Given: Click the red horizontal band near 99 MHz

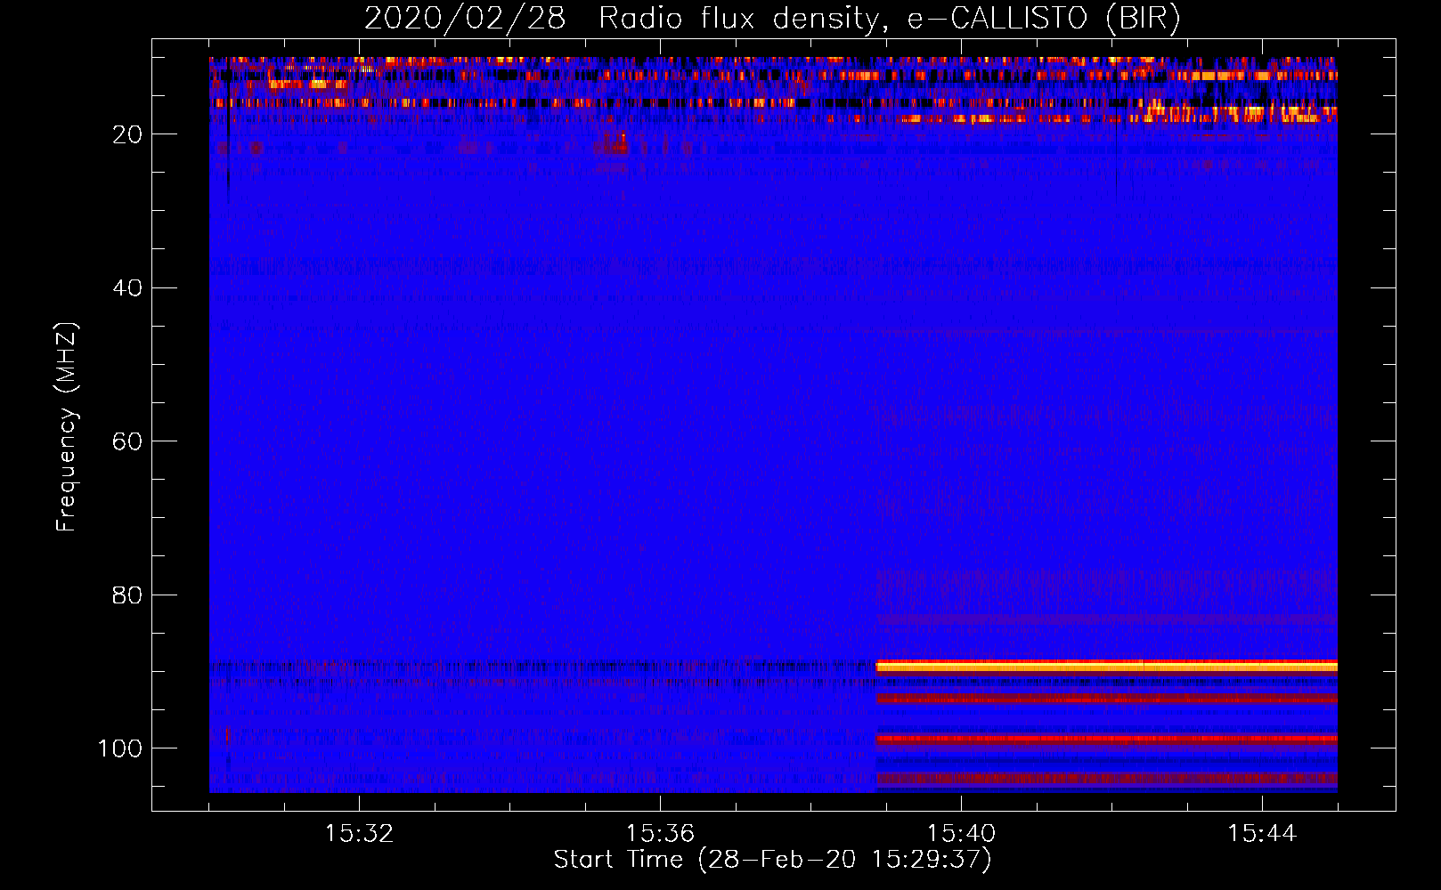Looking at the screenshot, I should (x=1107, y=739).
